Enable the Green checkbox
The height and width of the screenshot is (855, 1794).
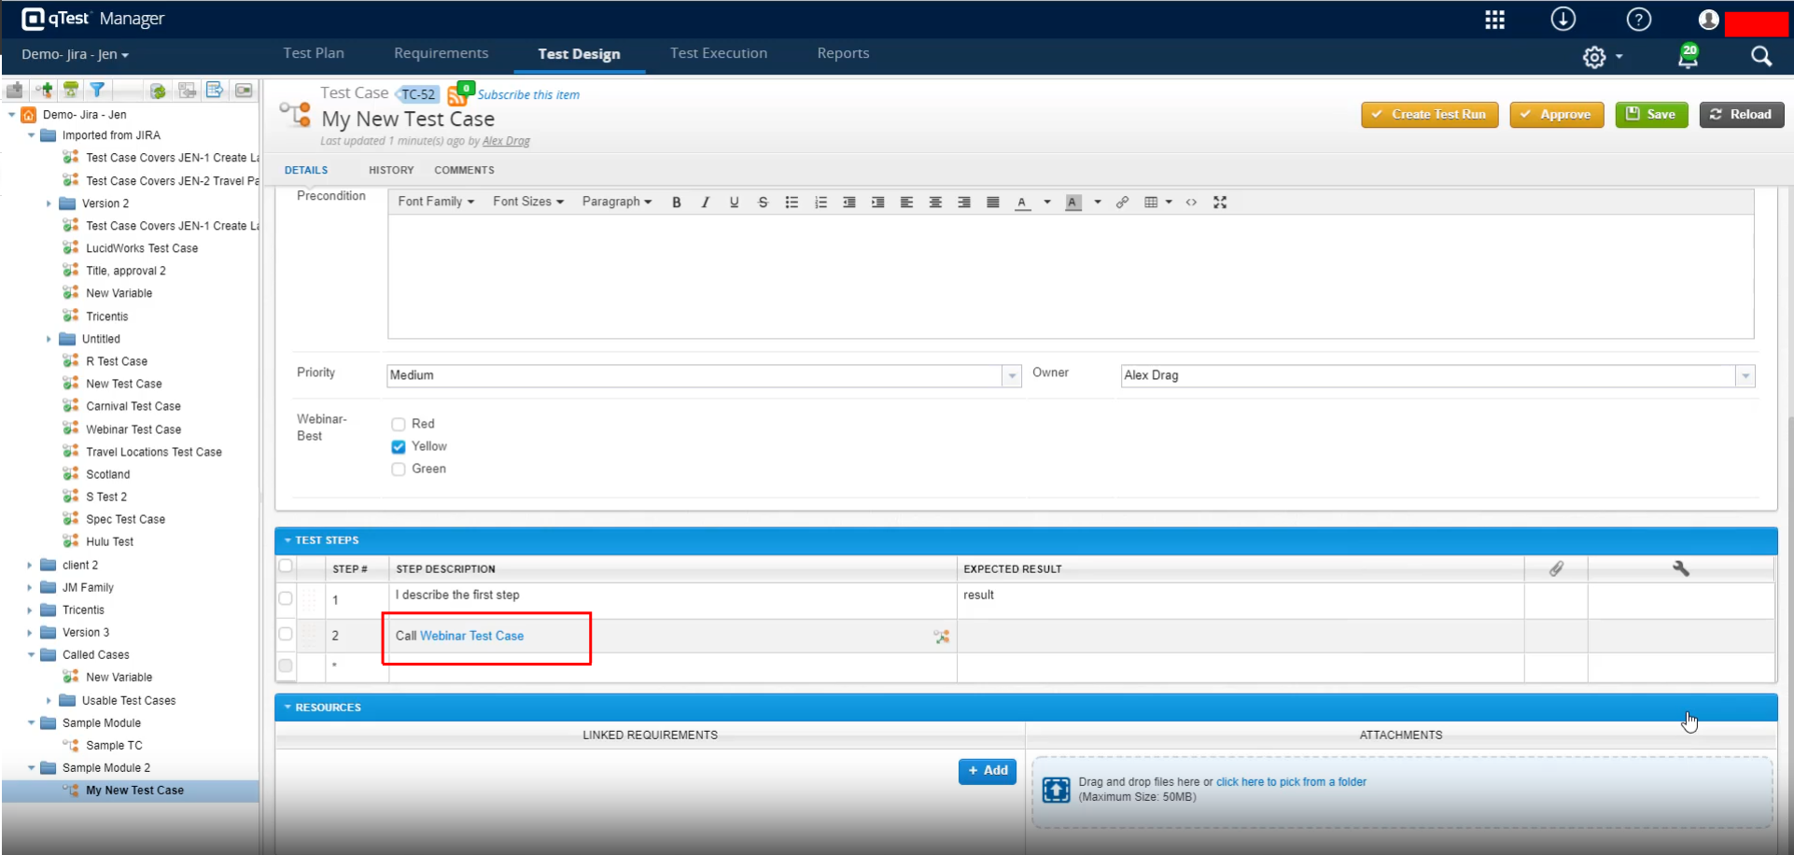click(399, 470)
